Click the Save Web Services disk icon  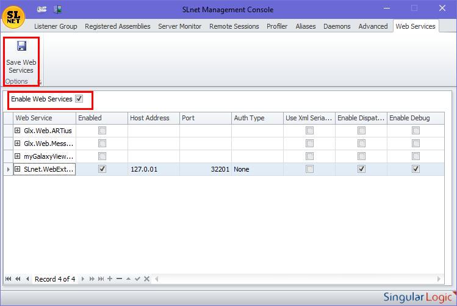(21, 46)
